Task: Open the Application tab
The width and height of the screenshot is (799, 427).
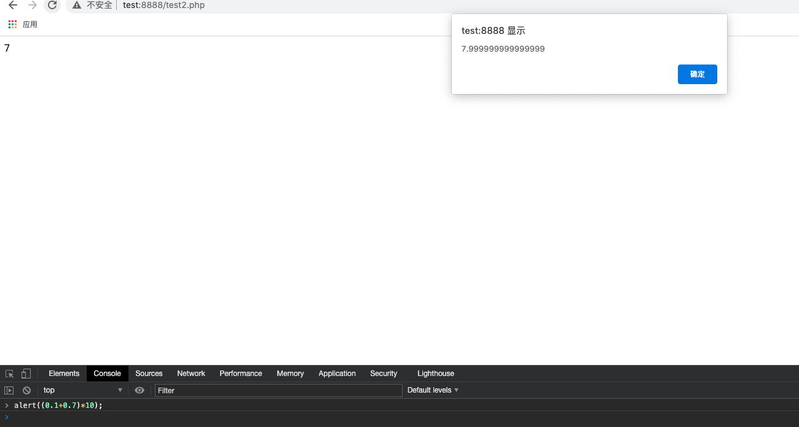Action: (337, 374)
